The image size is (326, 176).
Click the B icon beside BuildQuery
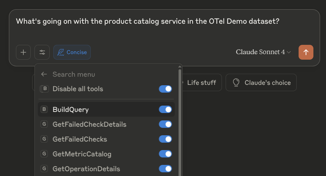[x=44, y=109]
